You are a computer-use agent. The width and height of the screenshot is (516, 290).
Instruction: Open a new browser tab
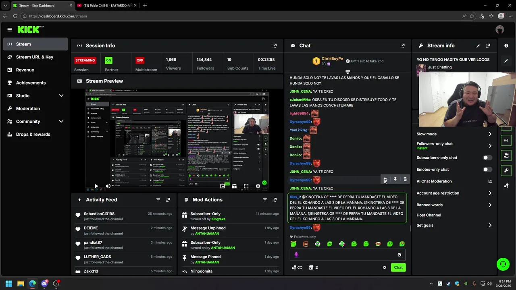[x=145, y=6]
